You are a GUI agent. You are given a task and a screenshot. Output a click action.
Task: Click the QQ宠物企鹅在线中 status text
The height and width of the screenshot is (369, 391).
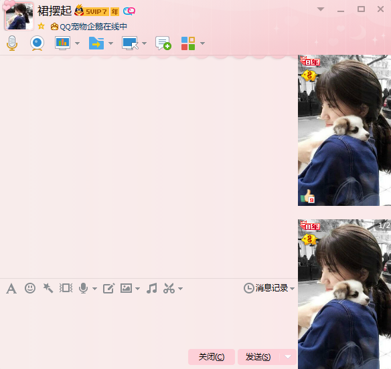pos(94,27)
